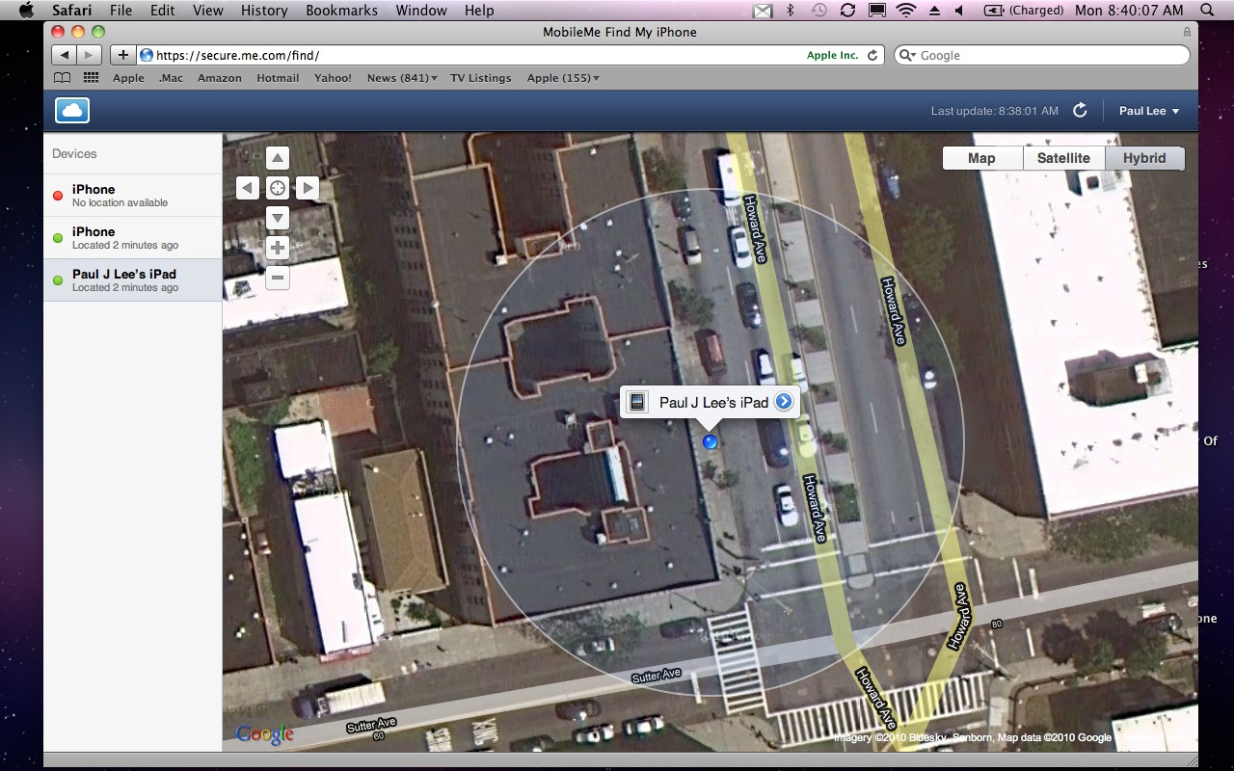Open the Top Sites grid icon
Image resolution: width=1234 pixels, height=771 pixels.
(92, 78)
